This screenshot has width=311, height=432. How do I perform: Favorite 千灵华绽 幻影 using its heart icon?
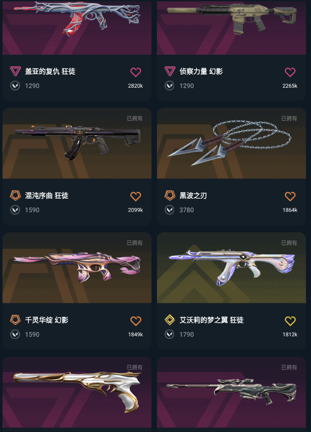coord(135,321)
